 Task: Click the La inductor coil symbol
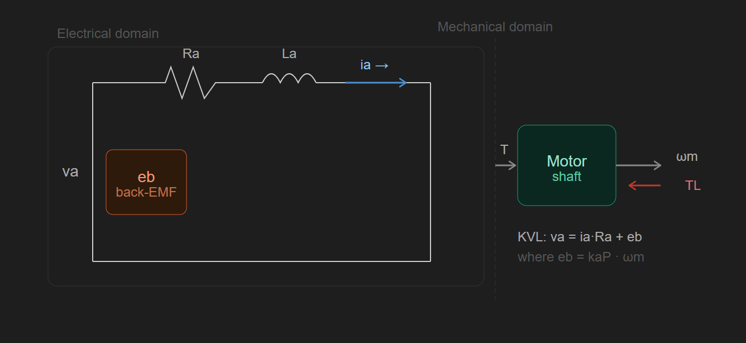(x=289, y=78)
